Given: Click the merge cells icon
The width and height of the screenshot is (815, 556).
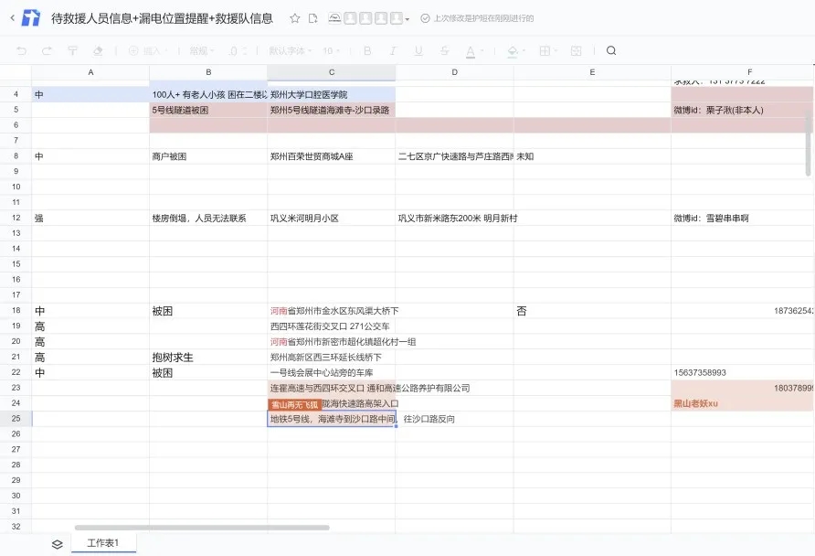Looking at the screenshot, I should [576, 50].
